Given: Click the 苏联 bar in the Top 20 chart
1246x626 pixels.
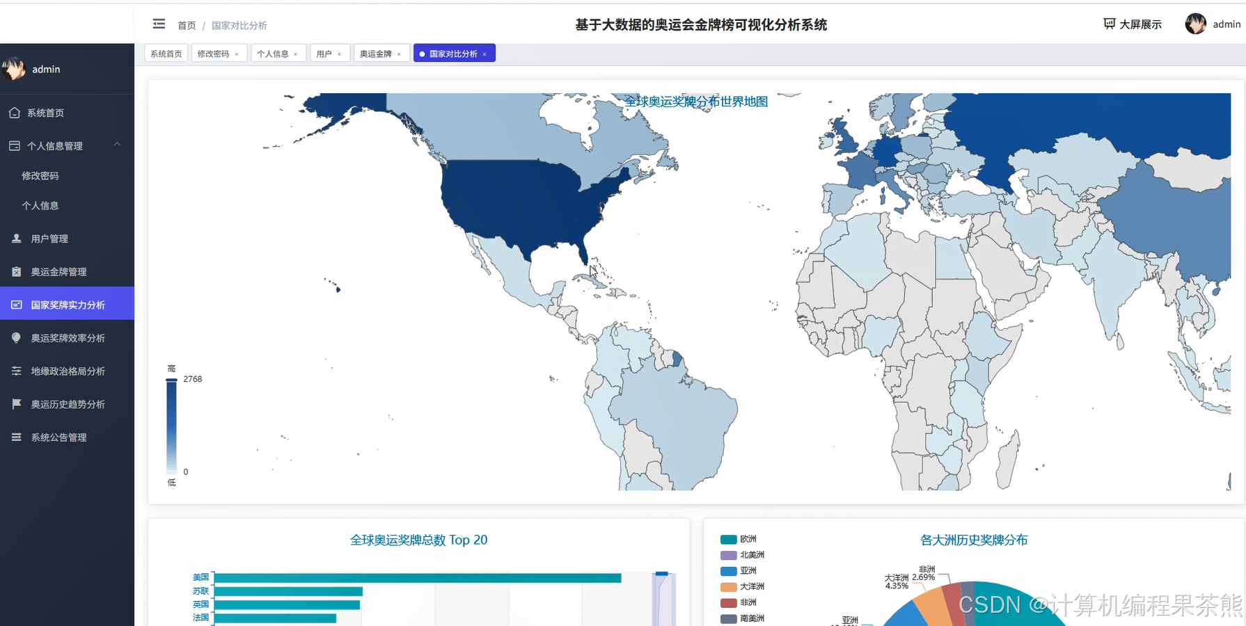Looking at the screenshot, I should [x=288, y=591].
